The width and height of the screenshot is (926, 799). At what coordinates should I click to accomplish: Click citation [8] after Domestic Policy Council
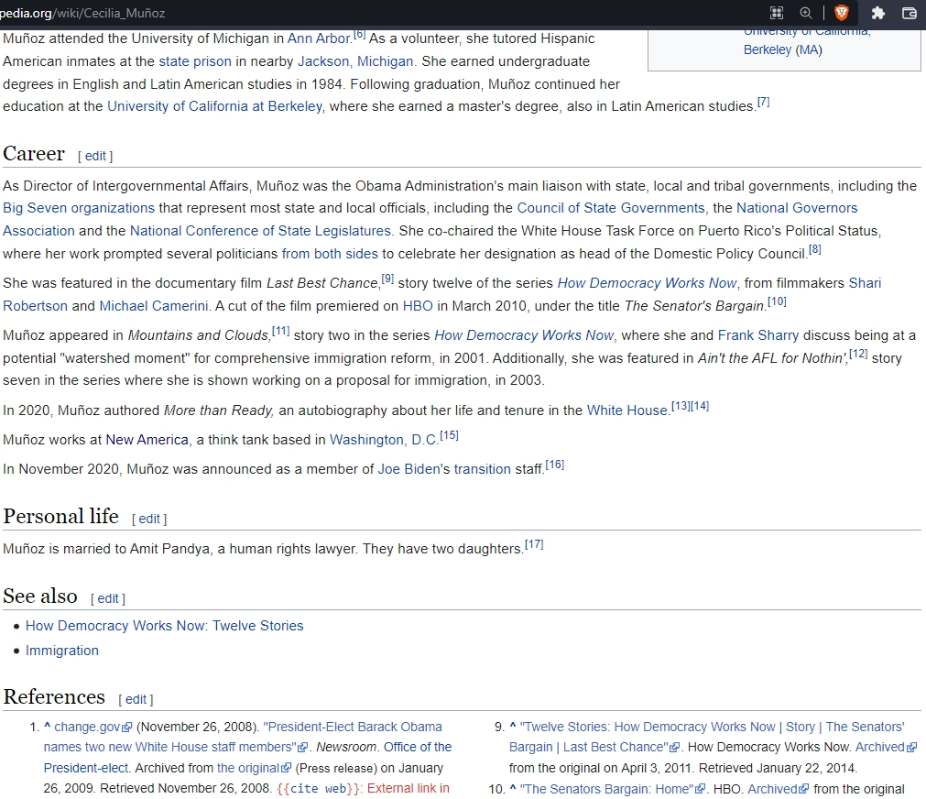pos(815,249)
